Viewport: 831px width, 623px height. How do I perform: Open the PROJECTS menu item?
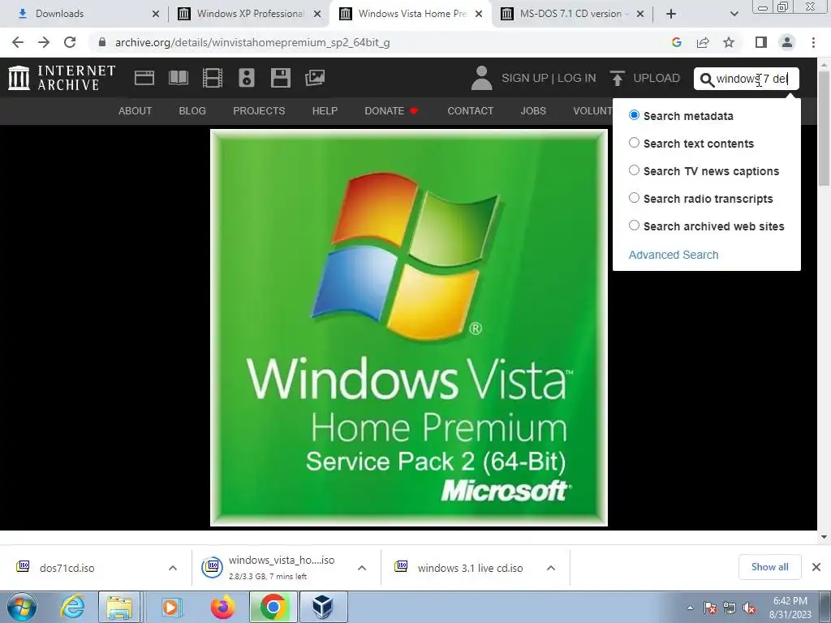click(x=259, y=110)
